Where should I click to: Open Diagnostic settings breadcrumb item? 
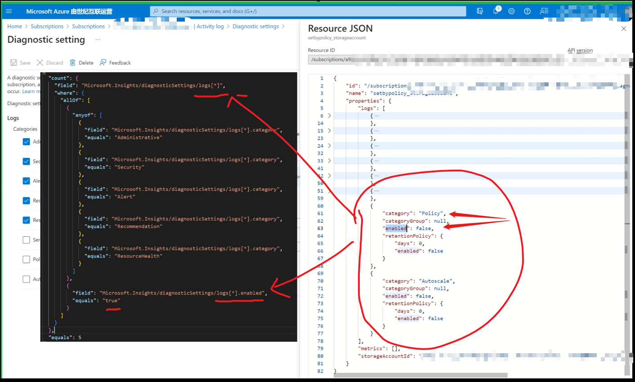[255, 26]
